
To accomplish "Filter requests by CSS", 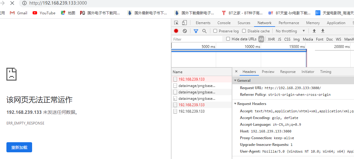I will point(287,39).
